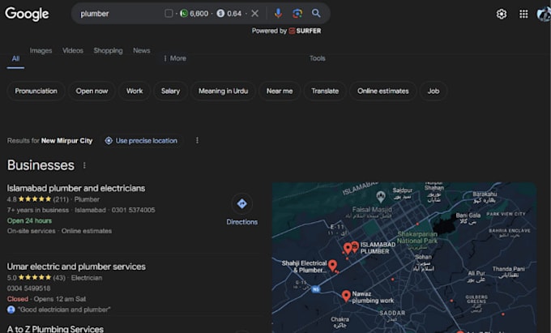Viewport: 551px width, 333px height.
Task: Click the Directions label under the arrow icon
Action: (x=241, y=222)
